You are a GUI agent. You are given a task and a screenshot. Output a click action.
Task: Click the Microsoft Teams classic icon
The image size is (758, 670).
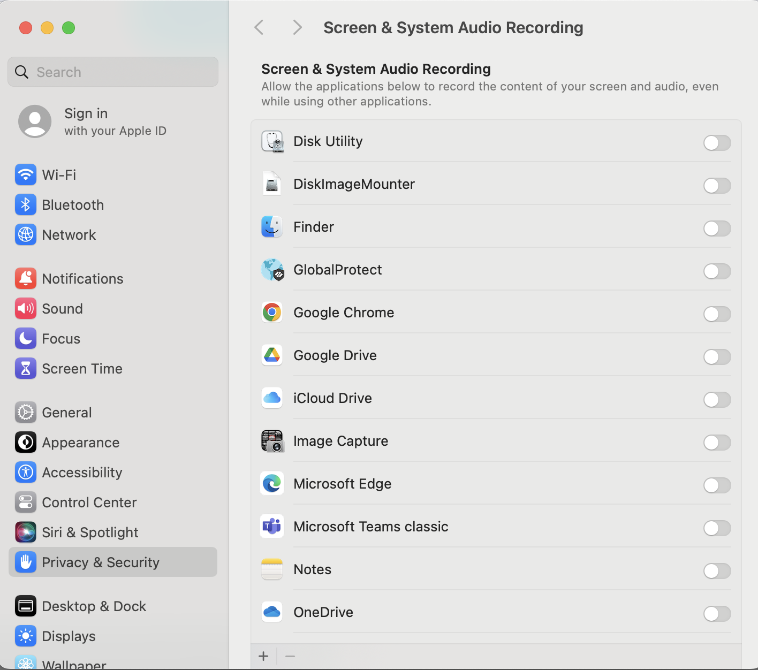(x=272, y=527)
